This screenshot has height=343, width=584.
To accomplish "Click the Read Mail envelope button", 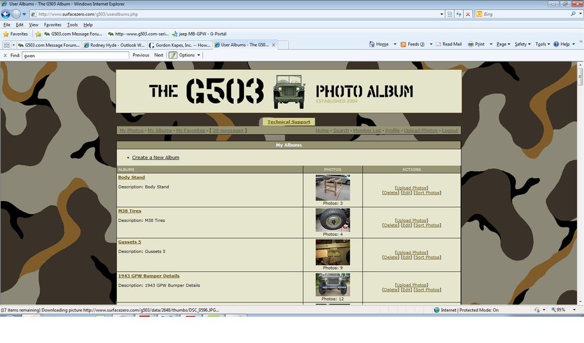I will pos(449,44).
